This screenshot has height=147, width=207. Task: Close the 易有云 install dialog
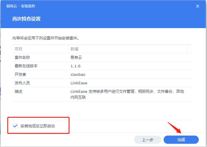[198, 6]
